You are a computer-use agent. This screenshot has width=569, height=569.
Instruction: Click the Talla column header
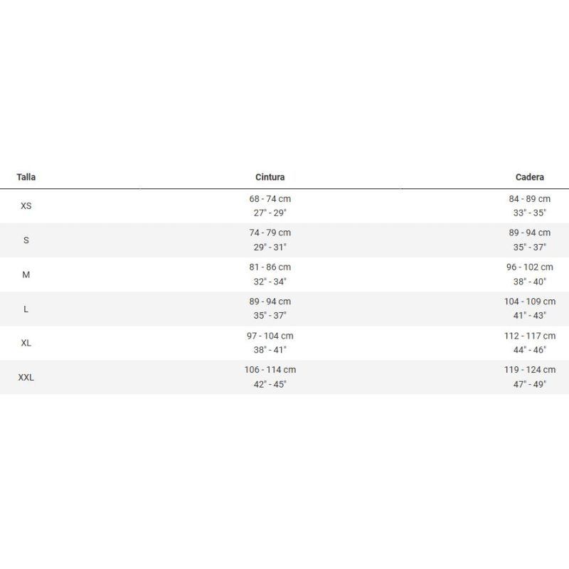(x=26, y=177)
